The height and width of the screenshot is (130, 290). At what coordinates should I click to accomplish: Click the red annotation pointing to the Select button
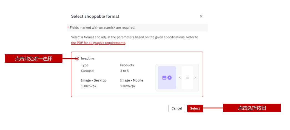pos(252,108)
